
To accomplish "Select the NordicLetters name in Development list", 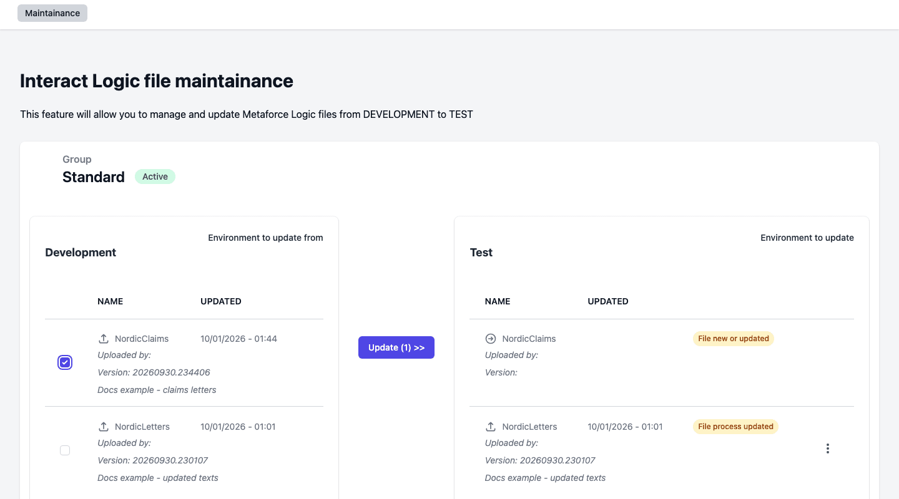I will (142, 427).
